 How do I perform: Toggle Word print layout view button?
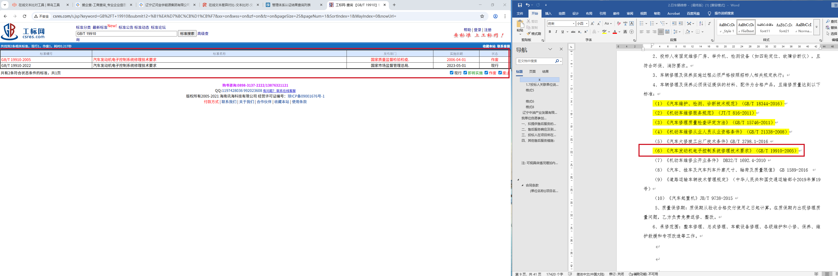(827, 274)
